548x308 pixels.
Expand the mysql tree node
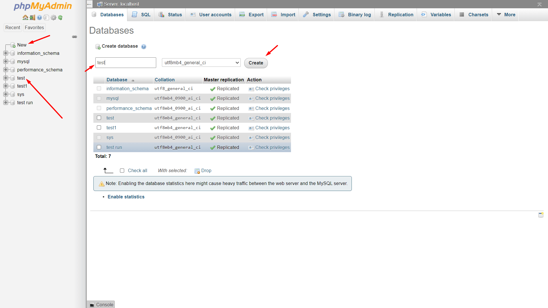5,61
